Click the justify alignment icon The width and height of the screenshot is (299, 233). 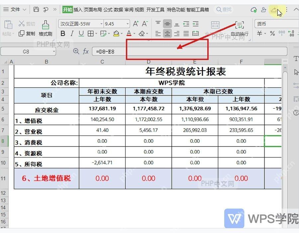pos(186,34)
